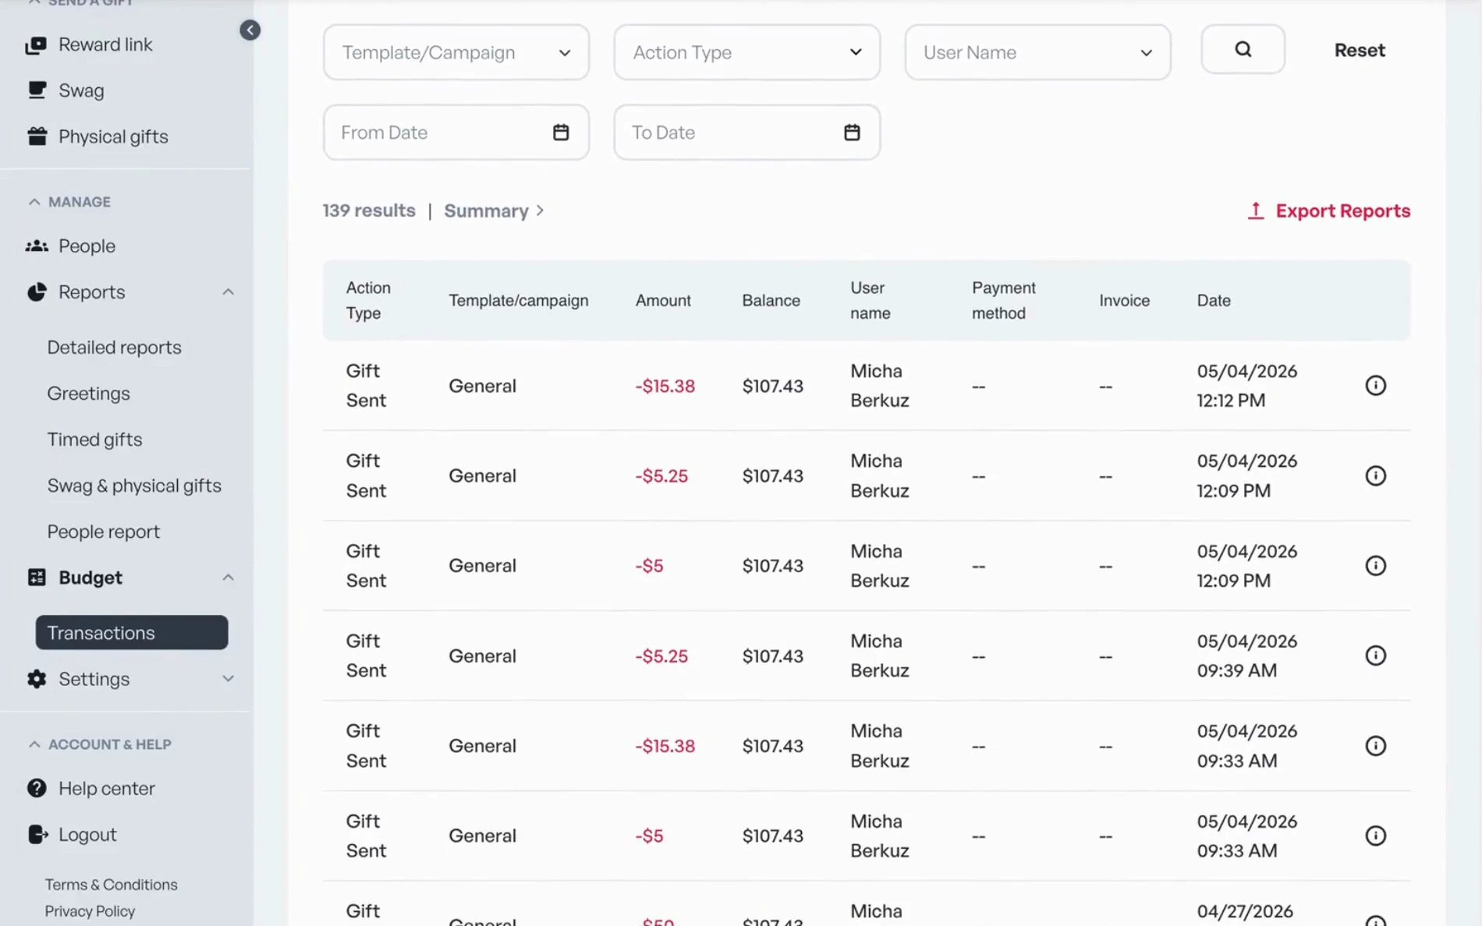Click the From Date field

coord(456,133)
